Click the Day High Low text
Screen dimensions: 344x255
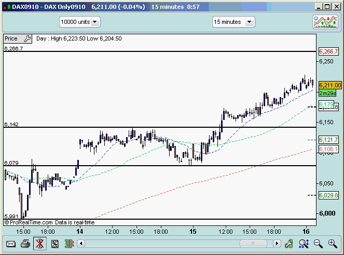(79, 38)
